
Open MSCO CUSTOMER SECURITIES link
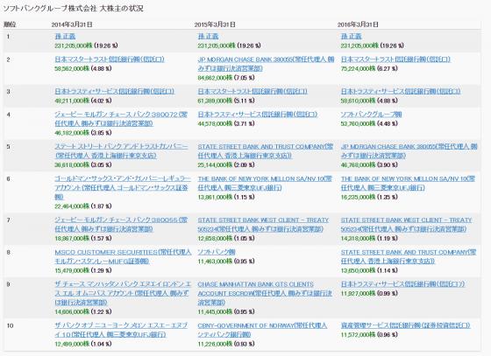click(x=123, y=256)
